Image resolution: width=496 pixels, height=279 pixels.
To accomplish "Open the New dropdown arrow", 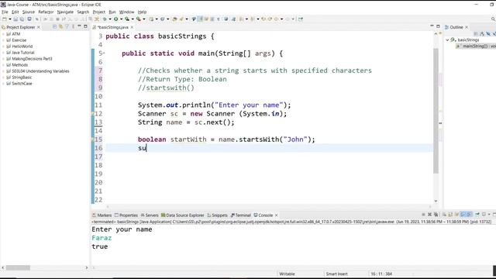I will [10, 19].
